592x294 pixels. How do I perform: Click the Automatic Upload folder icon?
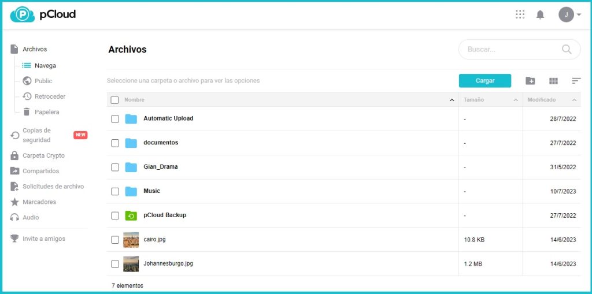coord(131,119)
